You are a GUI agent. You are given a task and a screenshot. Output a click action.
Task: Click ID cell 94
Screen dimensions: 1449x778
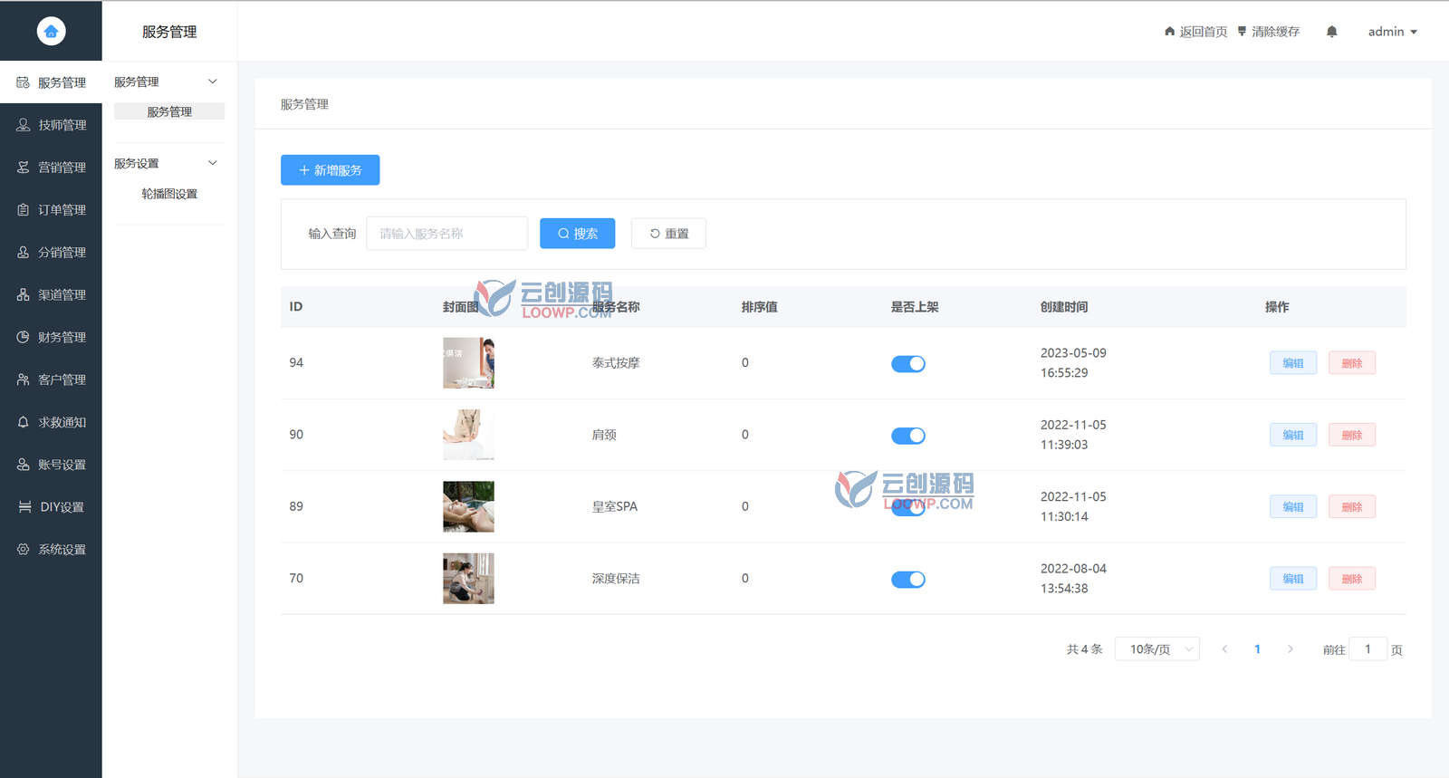(x=296, y=363)
